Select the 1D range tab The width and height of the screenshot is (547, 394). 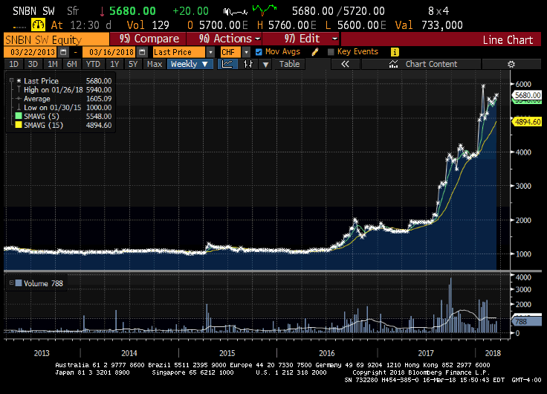pos(13,64)
